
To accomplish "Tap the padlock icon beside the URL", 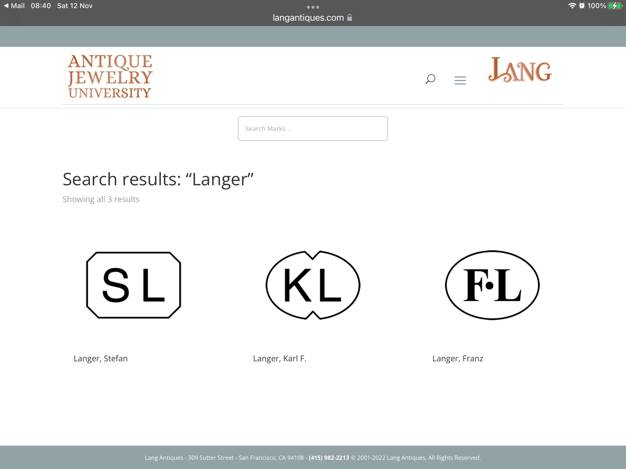I will [350, 18].
